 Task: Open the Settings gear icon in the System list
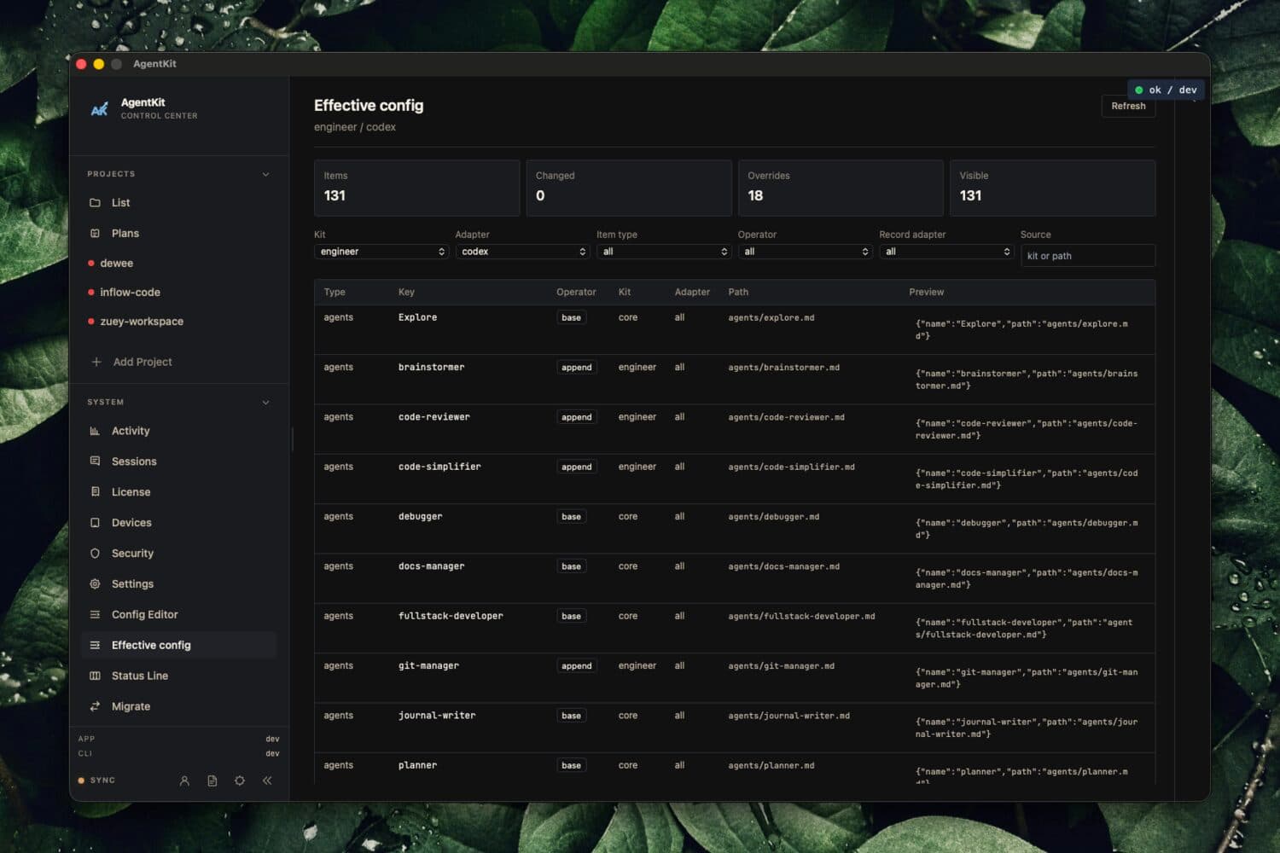tap(95, 584)
